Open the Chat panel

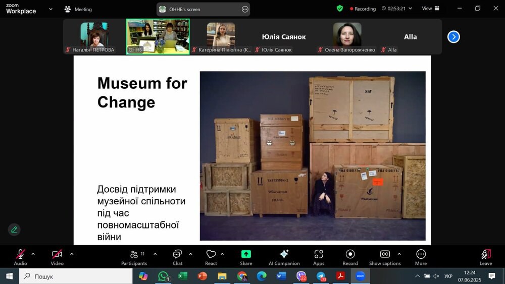coord(177,256)
